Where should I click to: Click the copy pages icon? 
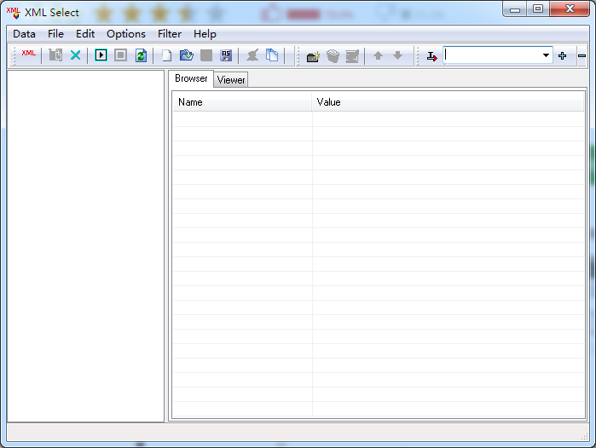[272, 55]
